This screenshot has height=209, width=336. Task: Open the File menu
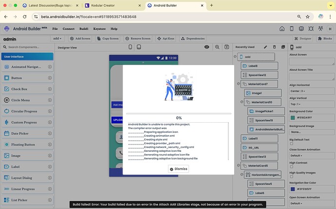[55, 29]
